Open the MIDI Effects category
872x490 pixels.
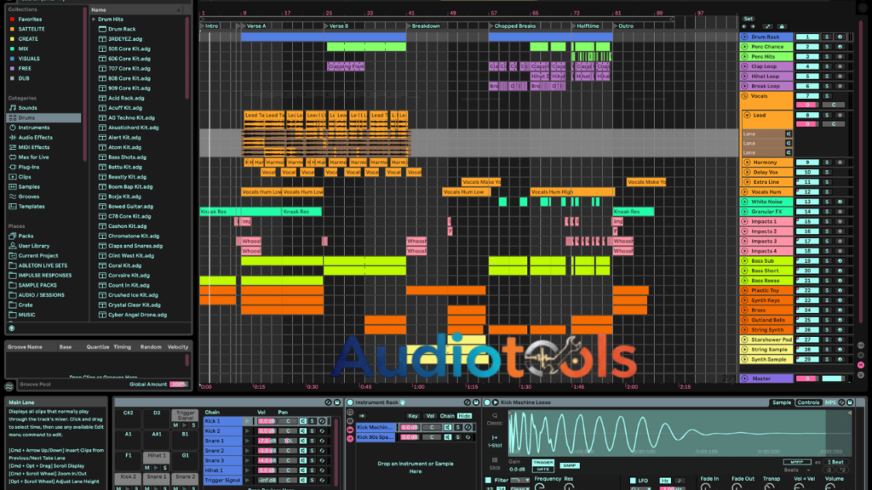33,147
